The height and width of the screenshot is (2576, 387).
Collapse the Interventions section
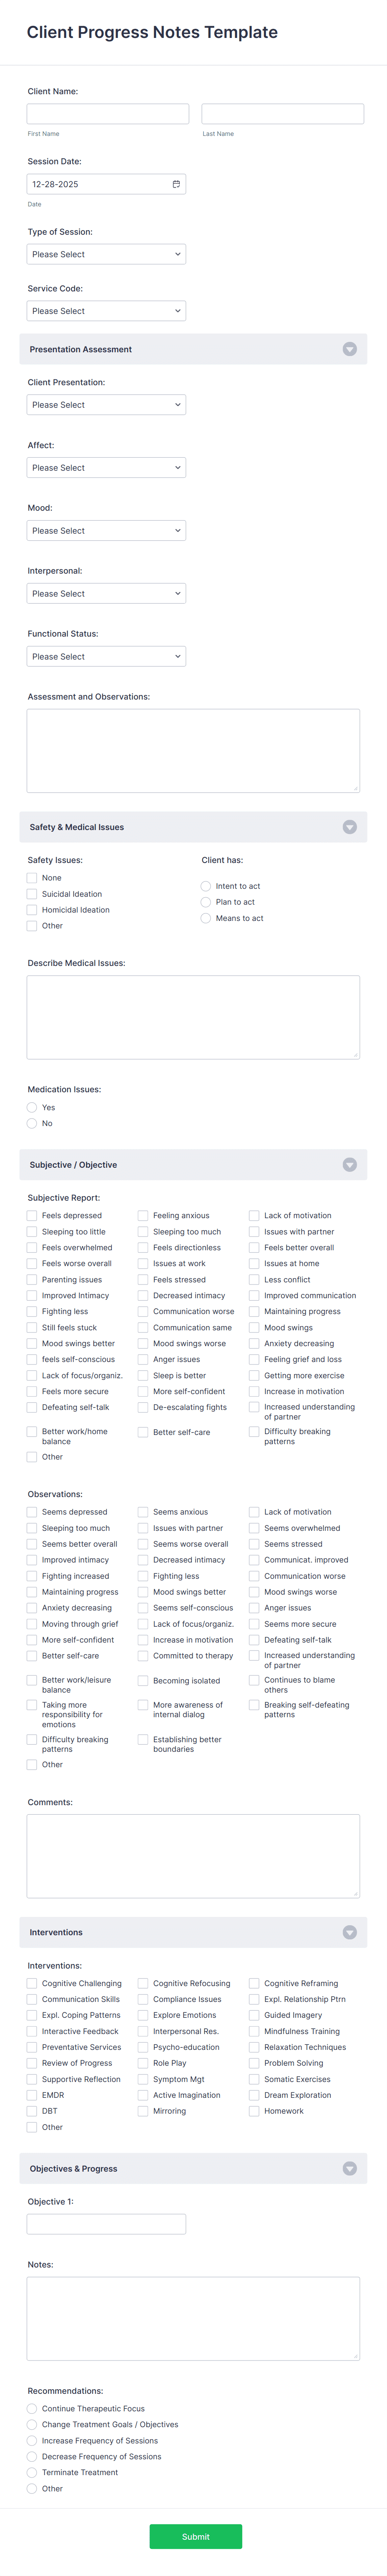click(350, 1932)
